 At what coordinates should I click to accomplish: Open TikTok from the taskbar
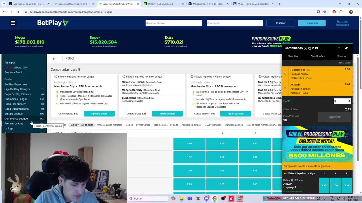(x=231, y=198)
